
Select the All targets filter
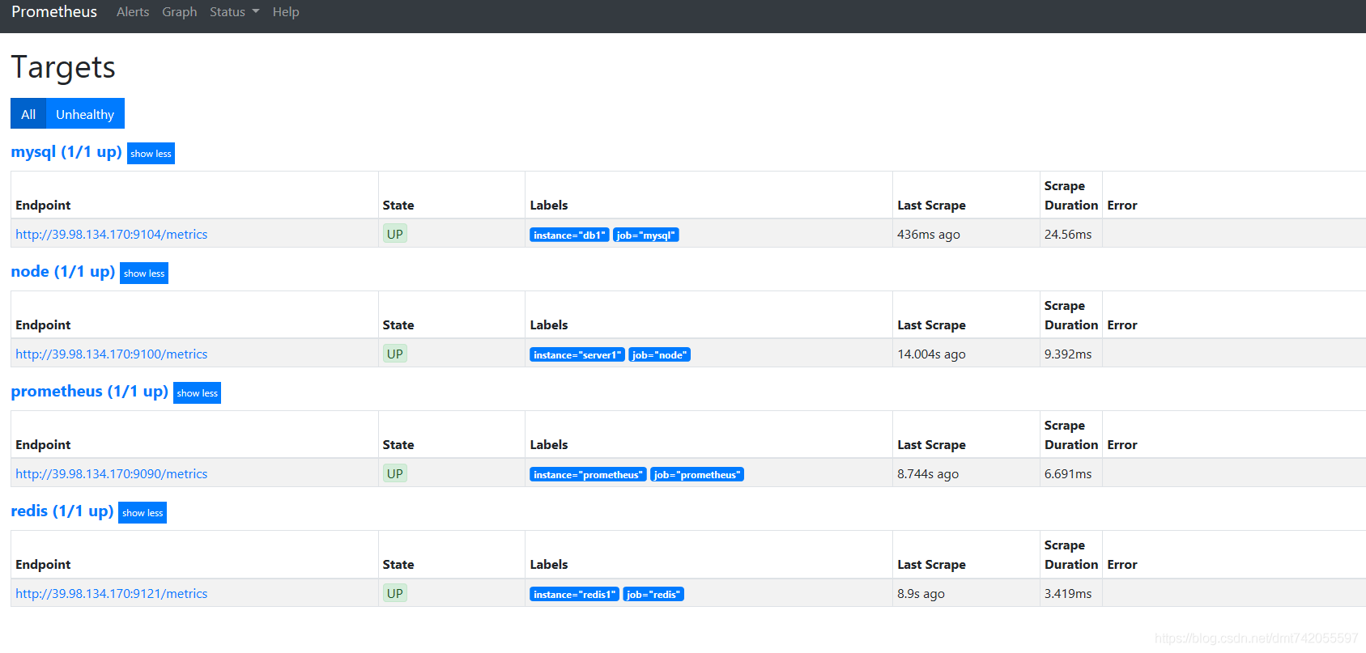point(28,114)
